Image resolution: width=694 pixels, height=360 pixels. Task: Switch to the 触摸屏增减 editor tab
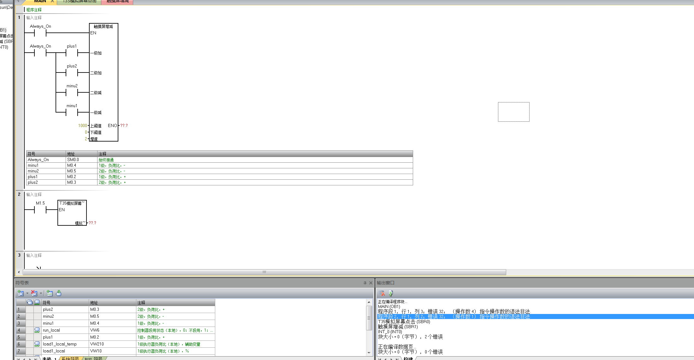(117, 1)
